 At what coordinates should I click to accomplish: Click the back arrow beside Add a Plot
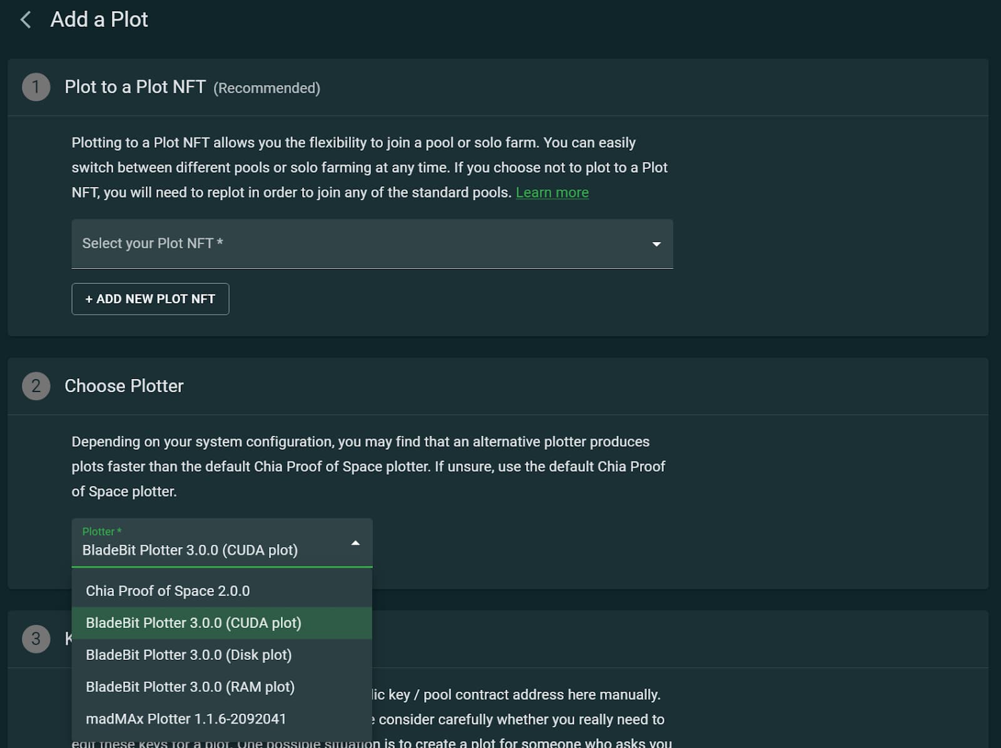(x=26, y=20)
